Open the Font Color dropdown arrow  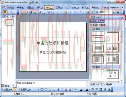click(x=90, y=89)
